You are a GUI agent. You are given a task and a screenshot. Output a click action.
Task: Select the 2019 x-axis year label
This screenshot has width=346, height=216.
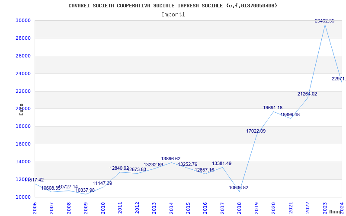[x=256, y=208]
